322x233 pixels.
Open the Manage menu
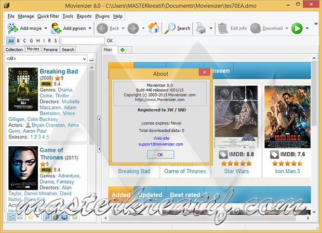point(26,16)
